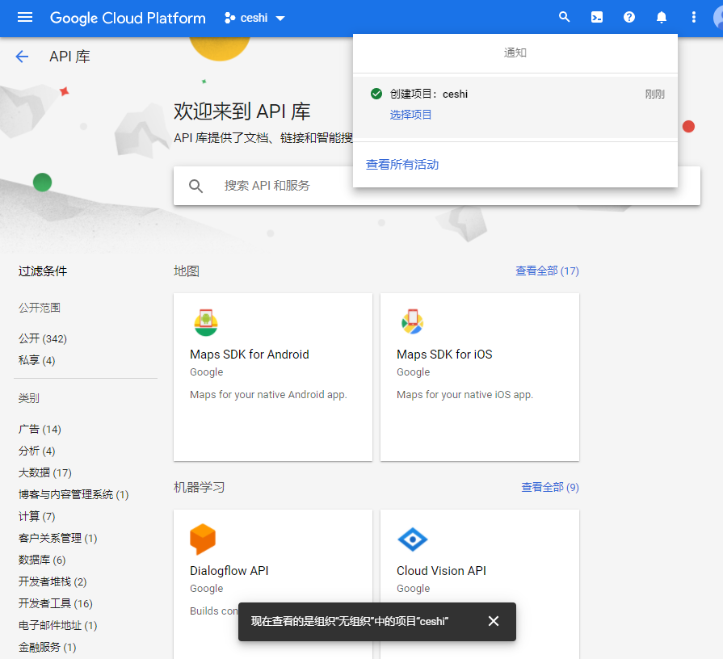
Task: Open the Maps SDK for iOS card
Action: click(x=479, y=376)
